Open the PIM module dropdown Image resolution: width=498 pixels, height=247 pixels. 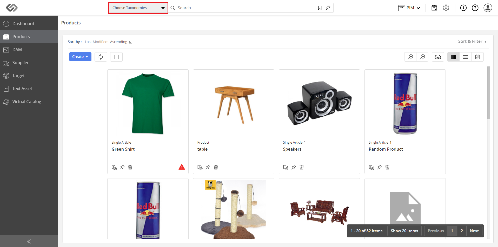pyautogui.click(x=409, y=8)
